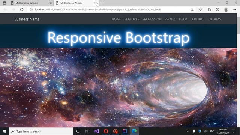Open Opera browser from taskbar
This screenshot has width=240, height=135.
(x=106, y=131)
